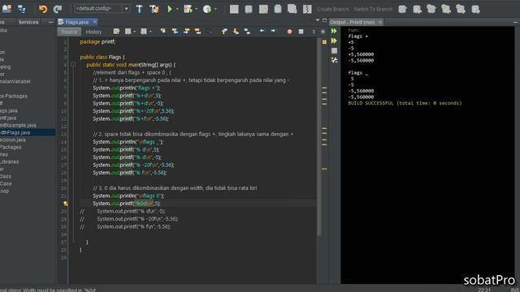
Task: Select highlighted dthFlags.java in Projects tree
Action: [28, 132]
